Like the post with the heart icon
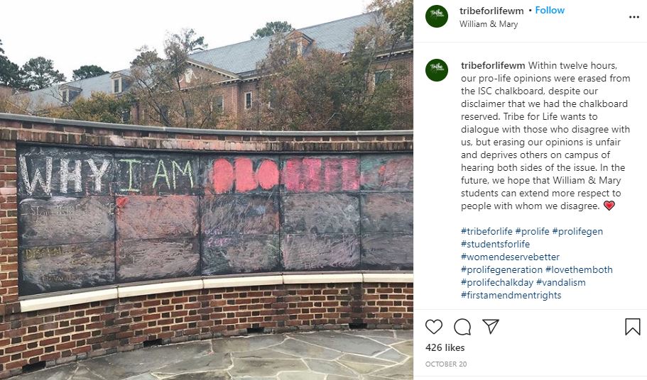647x380 pixels. [x=434, y=327]
